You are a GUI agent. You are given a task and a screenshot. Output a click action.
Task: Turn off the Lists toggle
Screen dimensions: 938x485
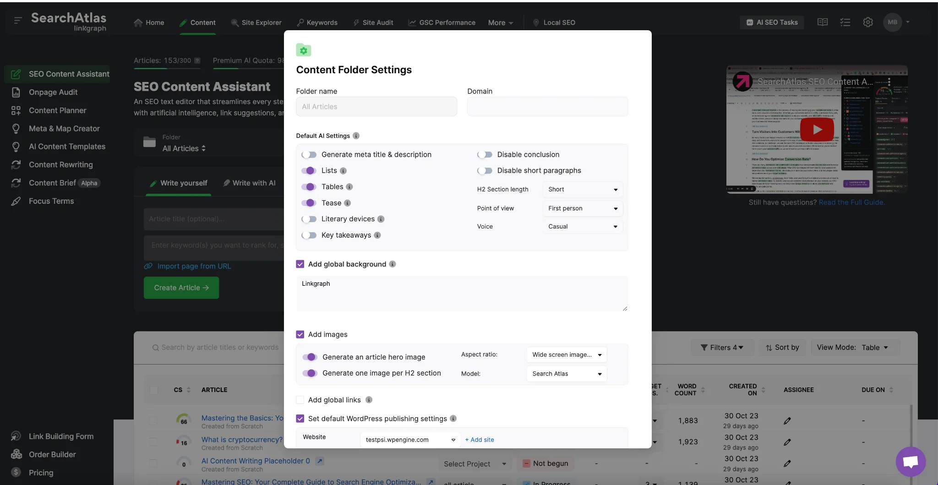[309, 171]
